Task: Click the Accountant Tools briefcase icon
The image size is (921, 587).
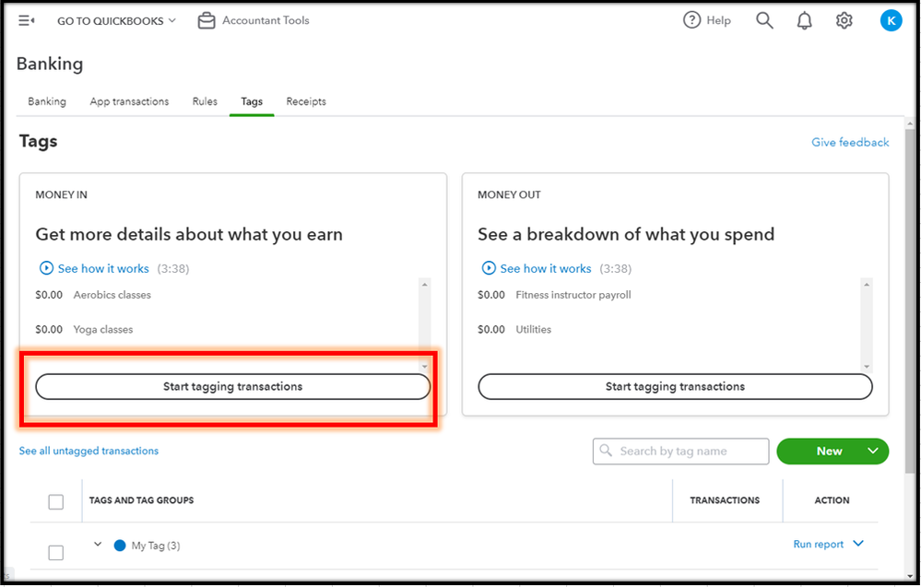Action: tap(207, 20)
